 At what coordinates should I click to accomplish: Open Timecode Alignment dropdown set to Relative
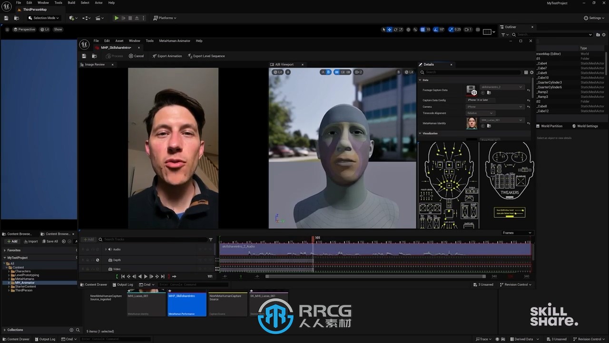[x=481, y=113]
